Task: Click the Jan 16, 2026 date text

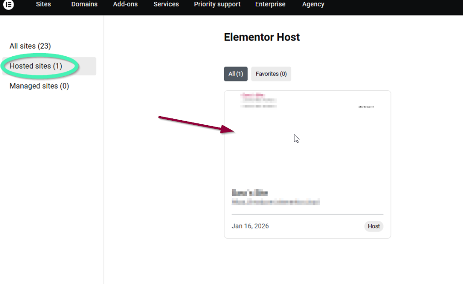Action: pos(250,226)
